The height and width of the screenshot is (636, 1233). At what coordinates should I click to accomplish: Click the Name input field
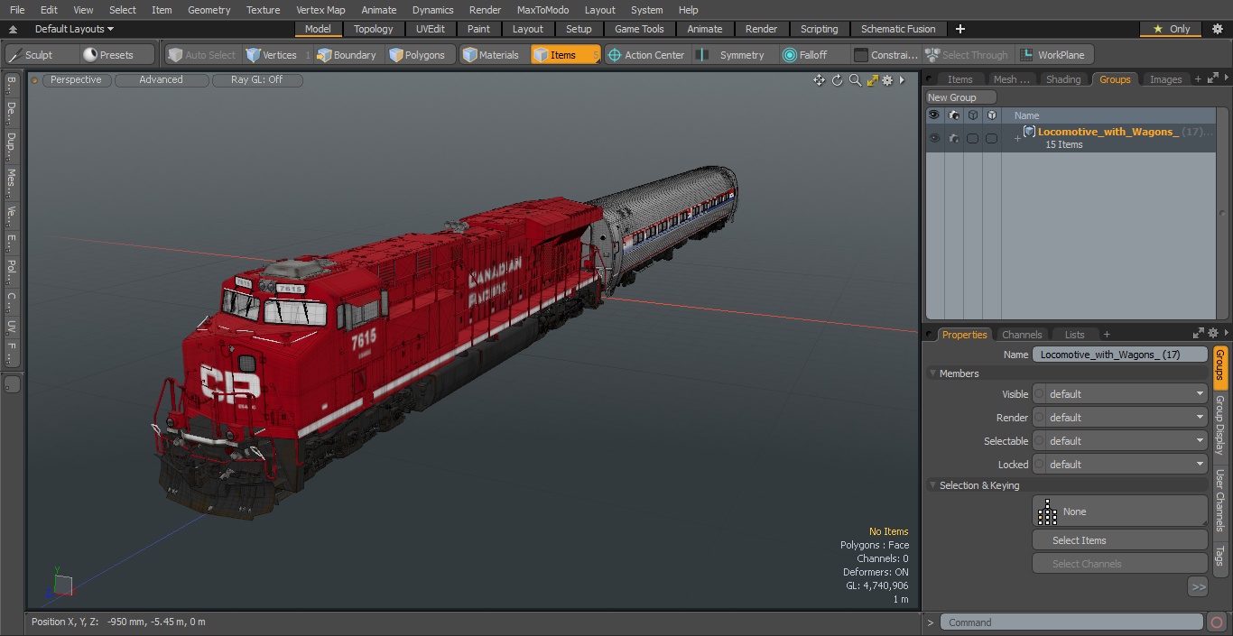point(1119,355)
